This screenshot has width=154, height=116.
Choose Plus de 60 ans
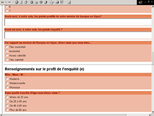click(x=7, y=110)
